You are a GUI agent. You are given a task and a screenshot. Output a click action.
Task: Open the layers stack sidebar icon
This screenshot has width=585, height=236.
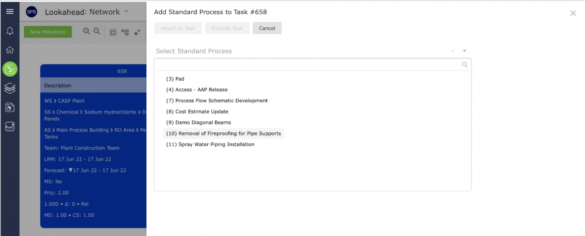(x=10, y=88)
